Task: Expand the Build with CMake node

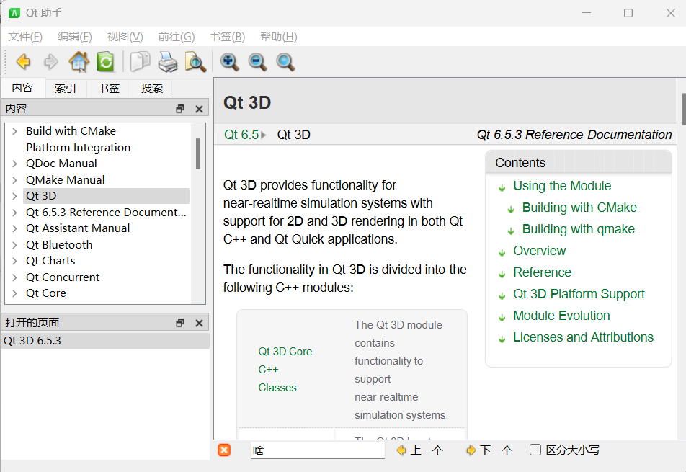Action: (x=15, y=131)
